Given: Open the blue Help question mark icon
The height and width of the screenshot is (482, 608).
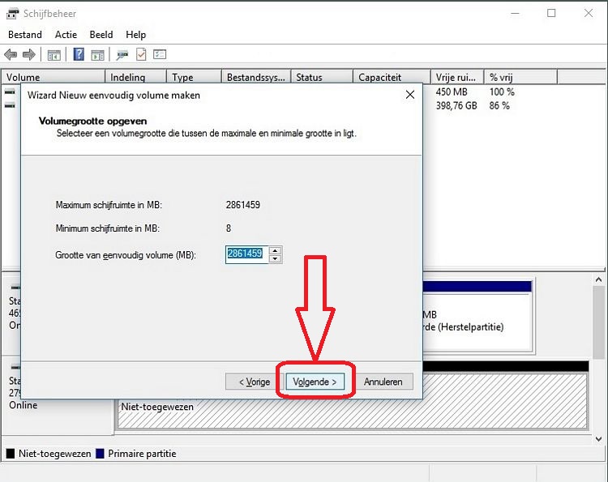Looking at the screenshot, I should (79, 54).
